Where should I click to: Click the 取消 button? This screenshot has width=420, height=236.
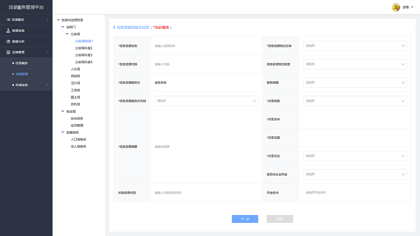point(280,219)
